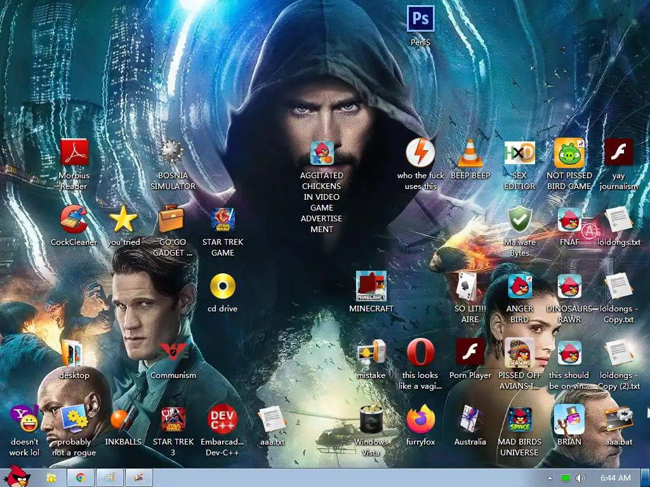Open the cd drive disc icon

click(x=223, y=286)
